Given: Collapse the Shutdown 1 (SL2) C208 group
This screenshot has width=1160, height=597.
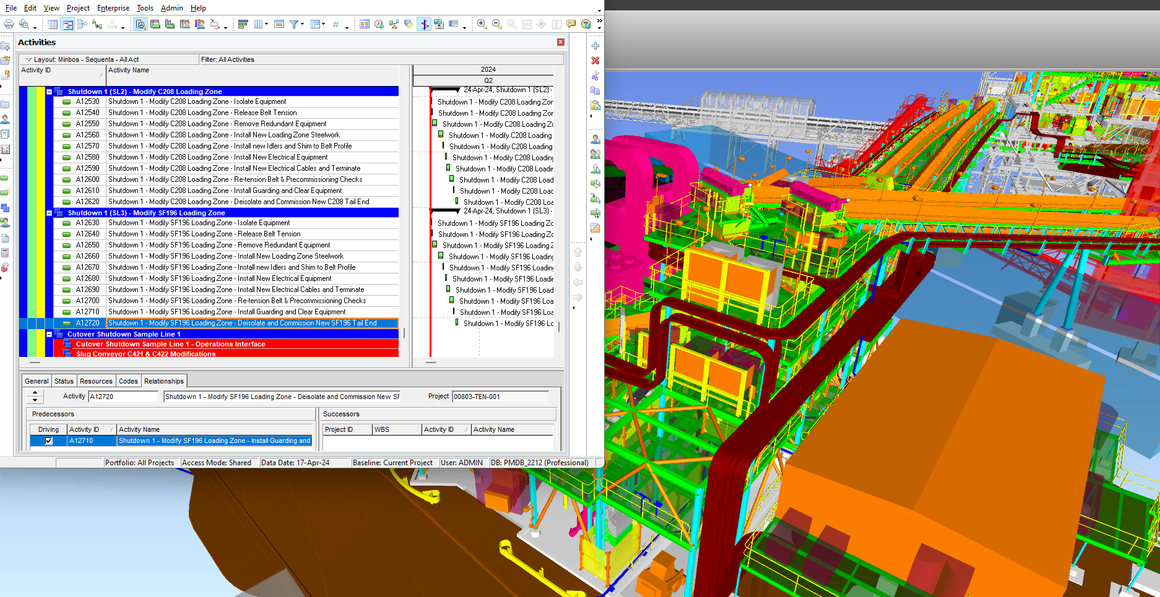Looking at the screenshot, I should click(x=49, y=92).
